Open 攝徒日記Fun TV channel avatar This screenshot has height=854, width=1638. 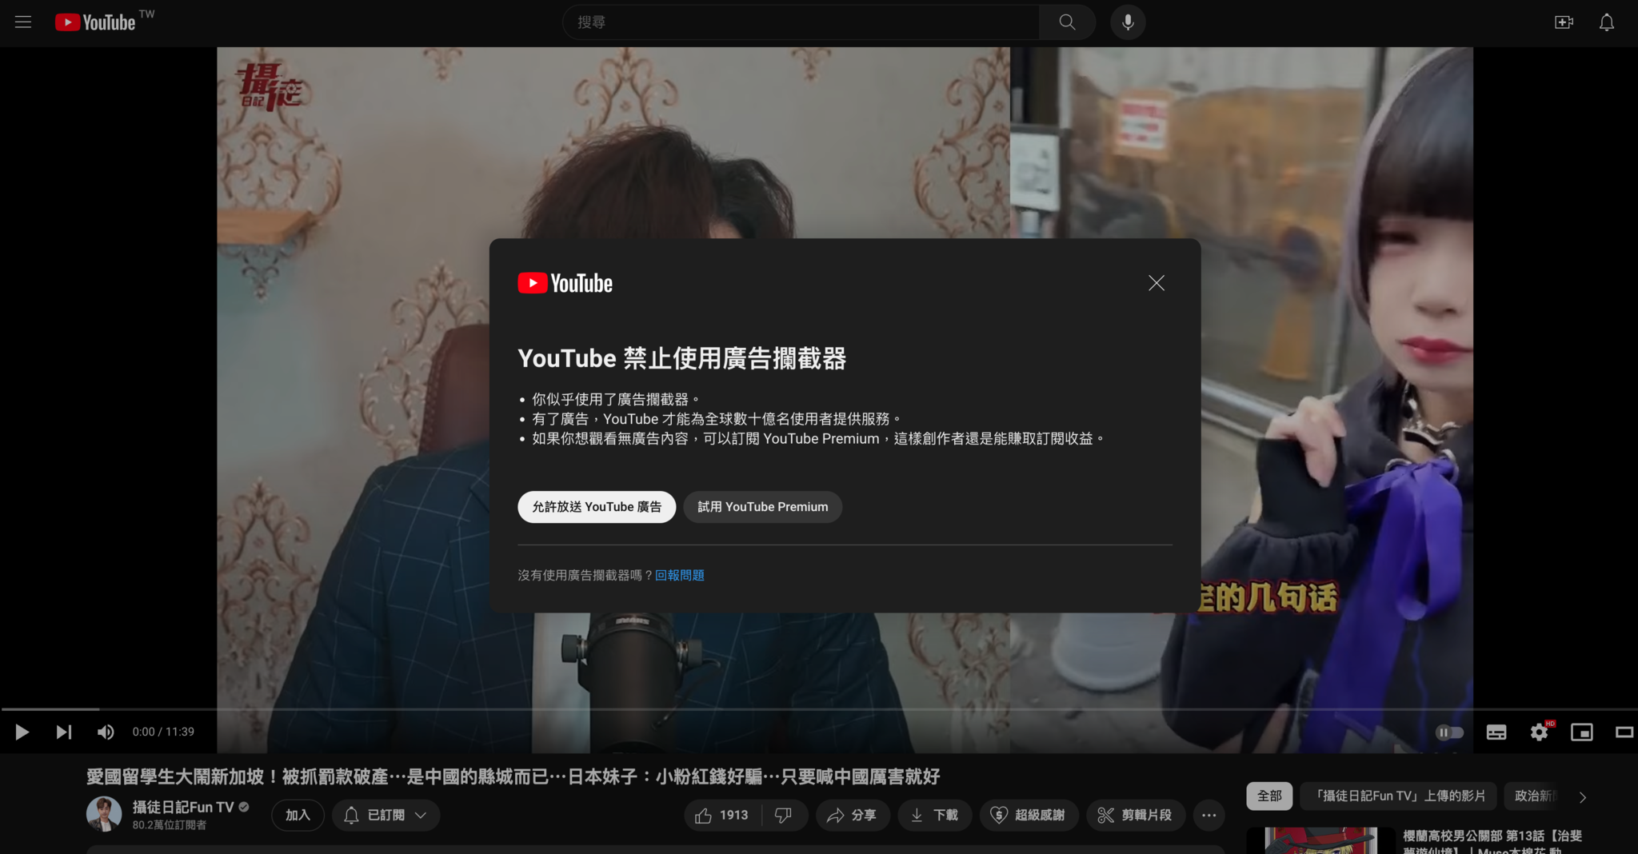(104, 814)
